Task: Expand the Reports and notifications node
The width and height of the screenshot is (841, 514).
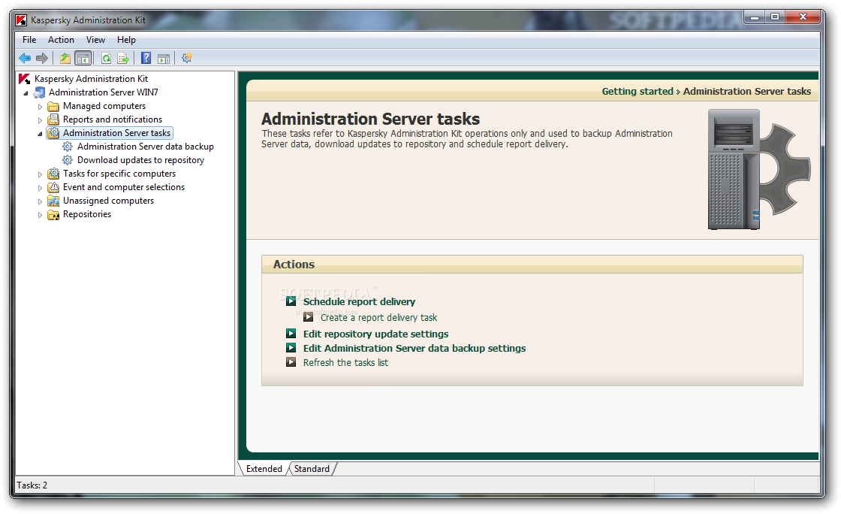Action: click(40, 120)
